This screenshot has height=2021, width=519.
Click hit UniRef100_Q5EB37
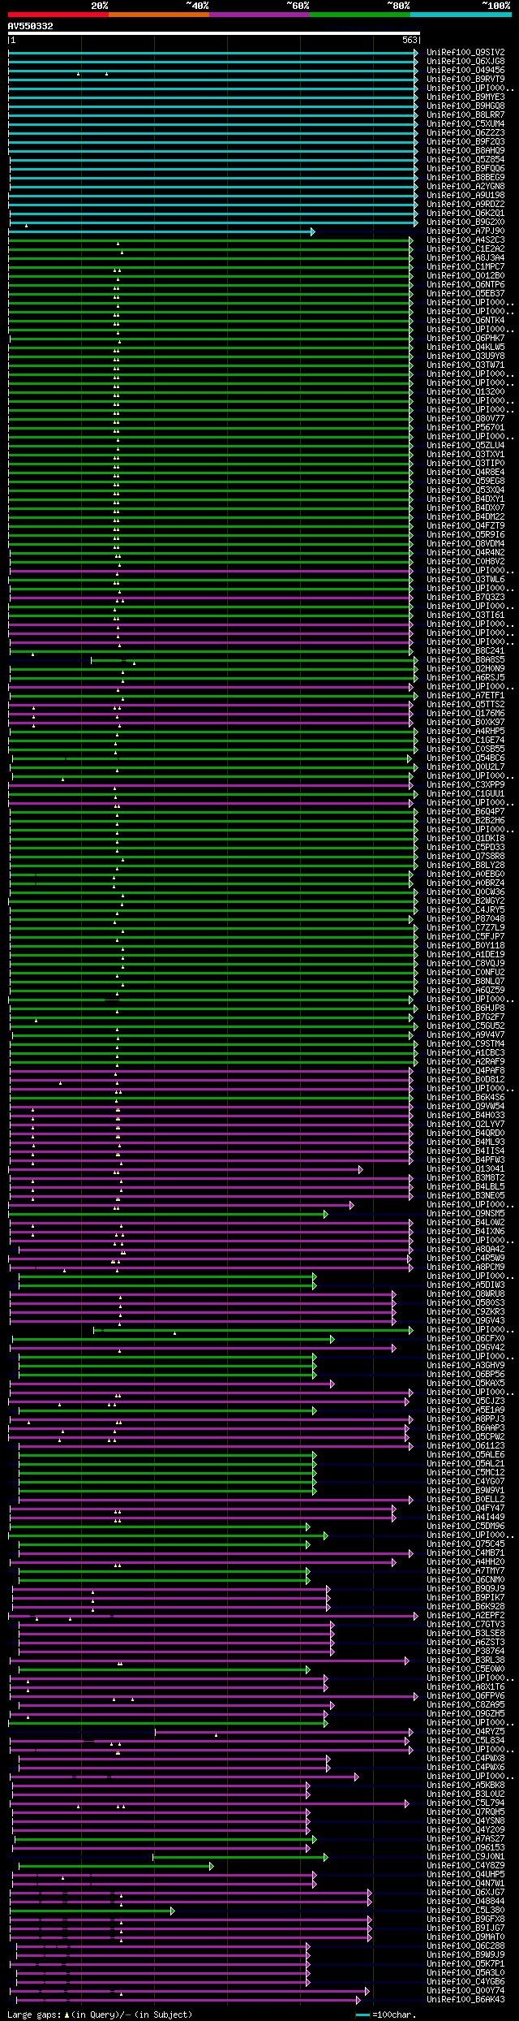465,293
